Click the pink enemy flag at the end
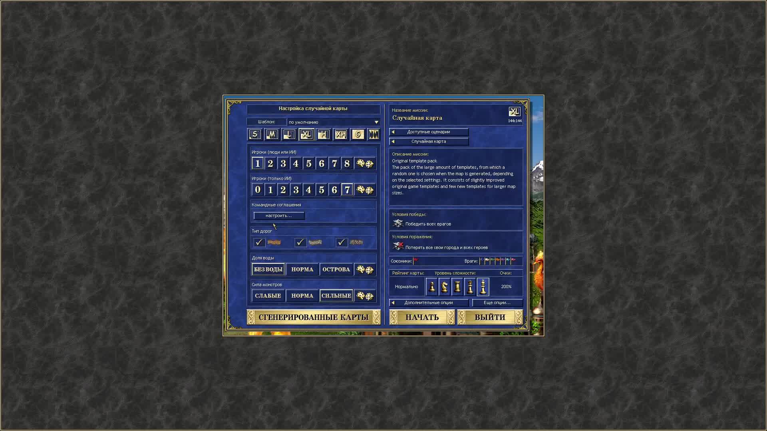The image size is (767, 431). [513, 261]
